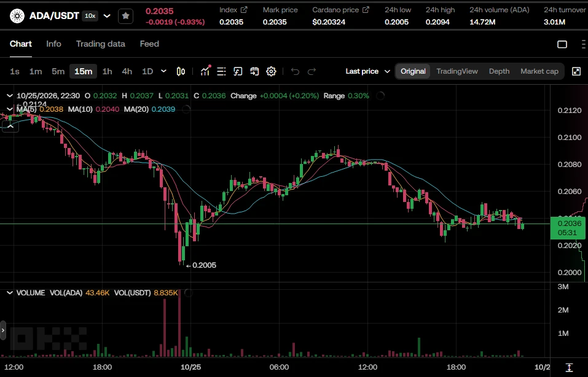Click the ADA coin logo
Image resolution: width=588 pixels, height=377 pixels.
(x=17, y=16)
